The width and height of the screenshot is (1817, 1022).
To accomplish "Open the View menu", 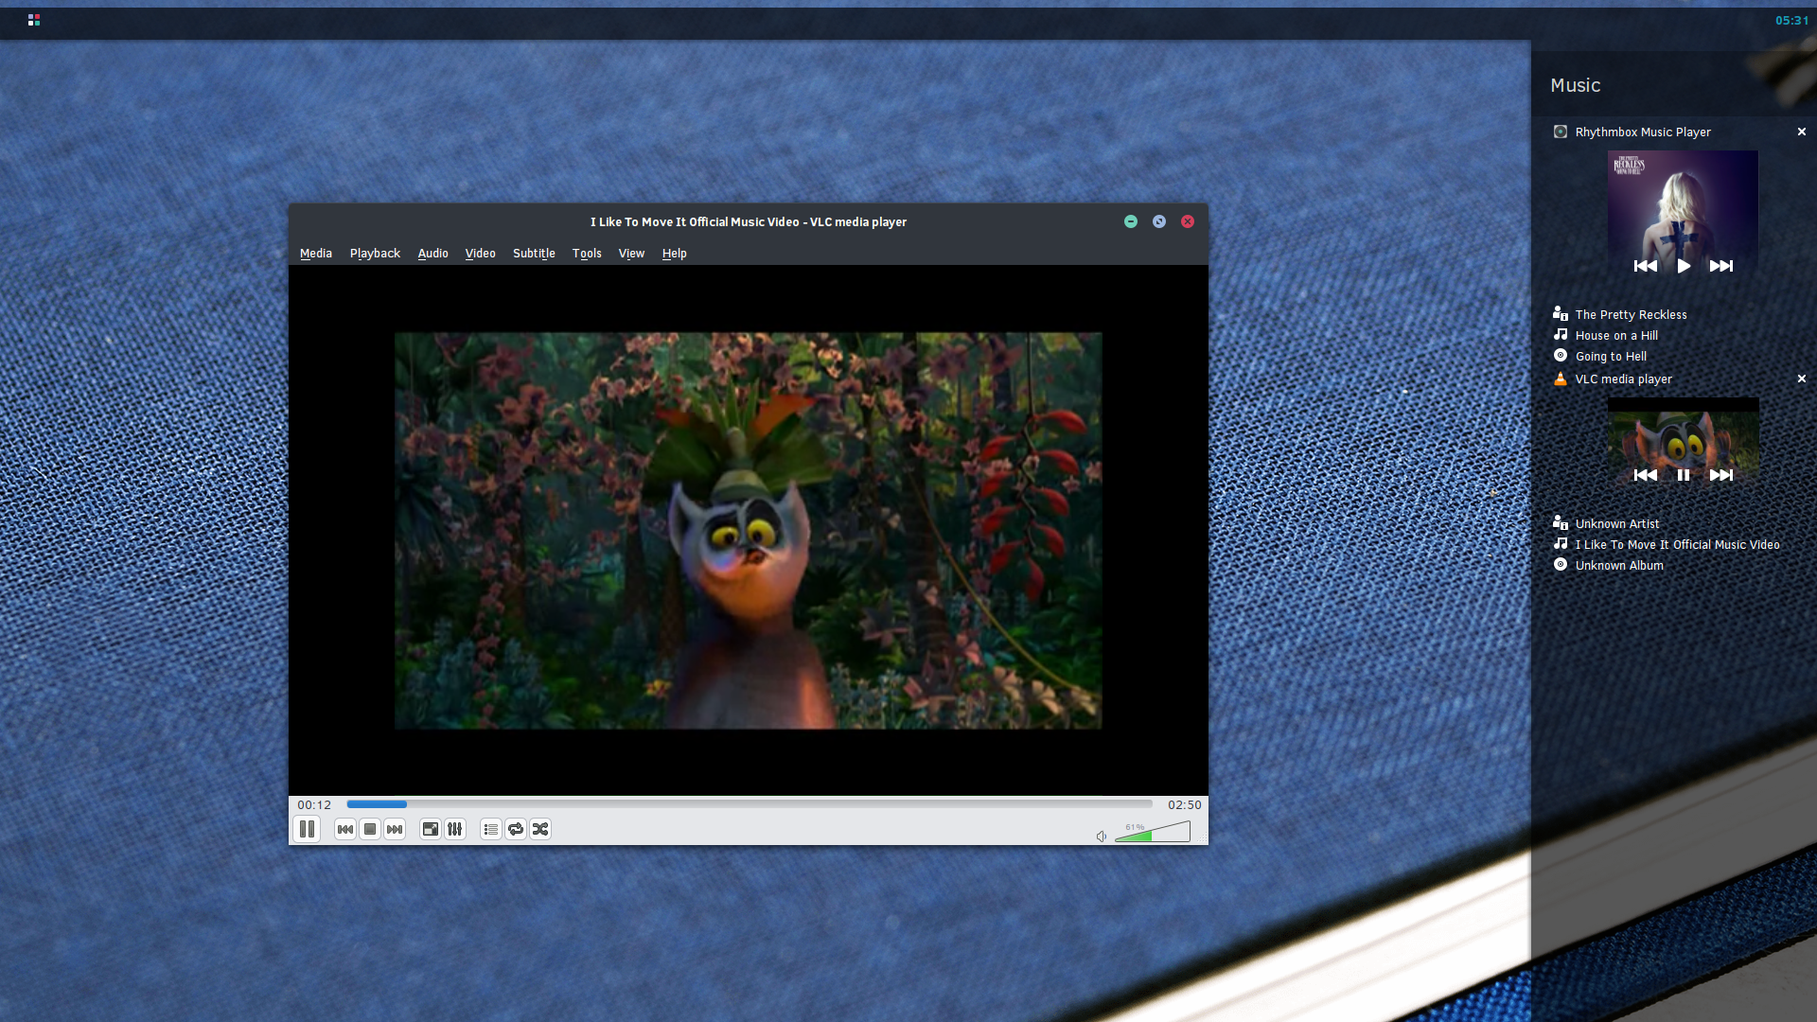I will click(631, 254).
